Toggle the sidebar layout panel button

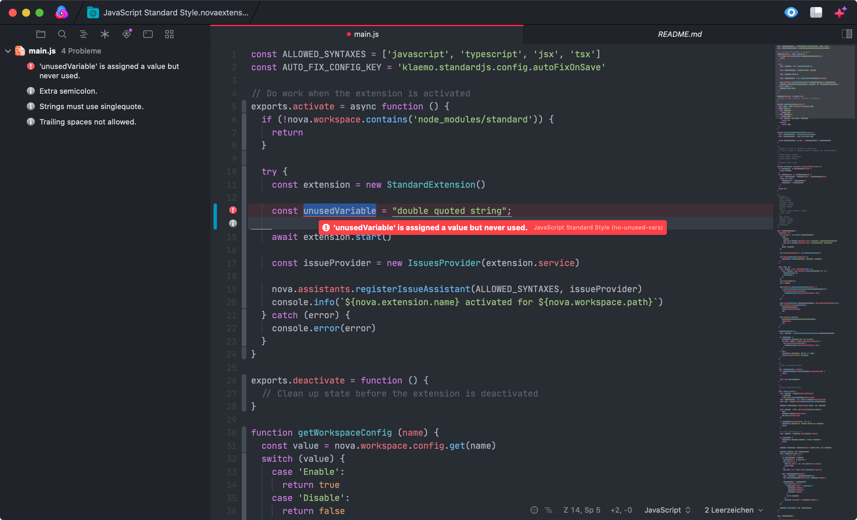point(815,12)
